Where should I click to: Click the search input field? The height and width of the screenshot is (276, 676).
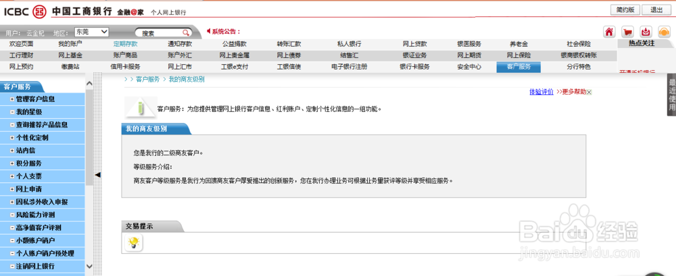tap(160, 32)
